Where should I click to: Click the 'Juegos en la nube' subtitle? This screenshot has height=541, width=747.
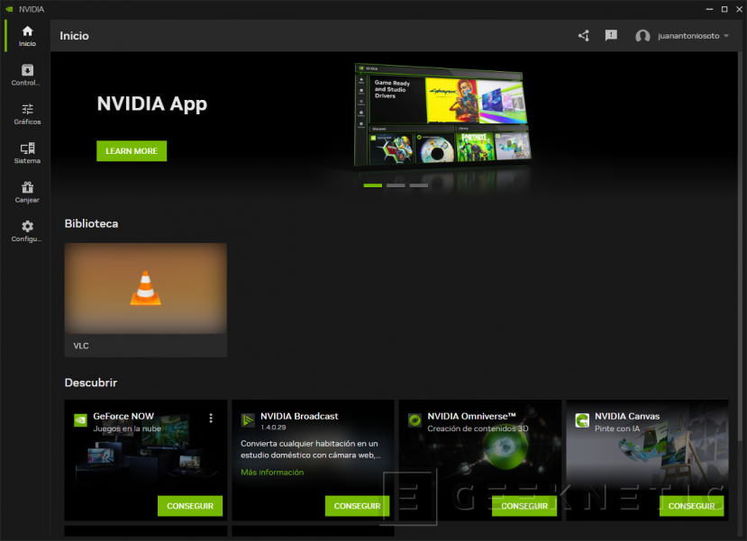click(x=127, y=428)
